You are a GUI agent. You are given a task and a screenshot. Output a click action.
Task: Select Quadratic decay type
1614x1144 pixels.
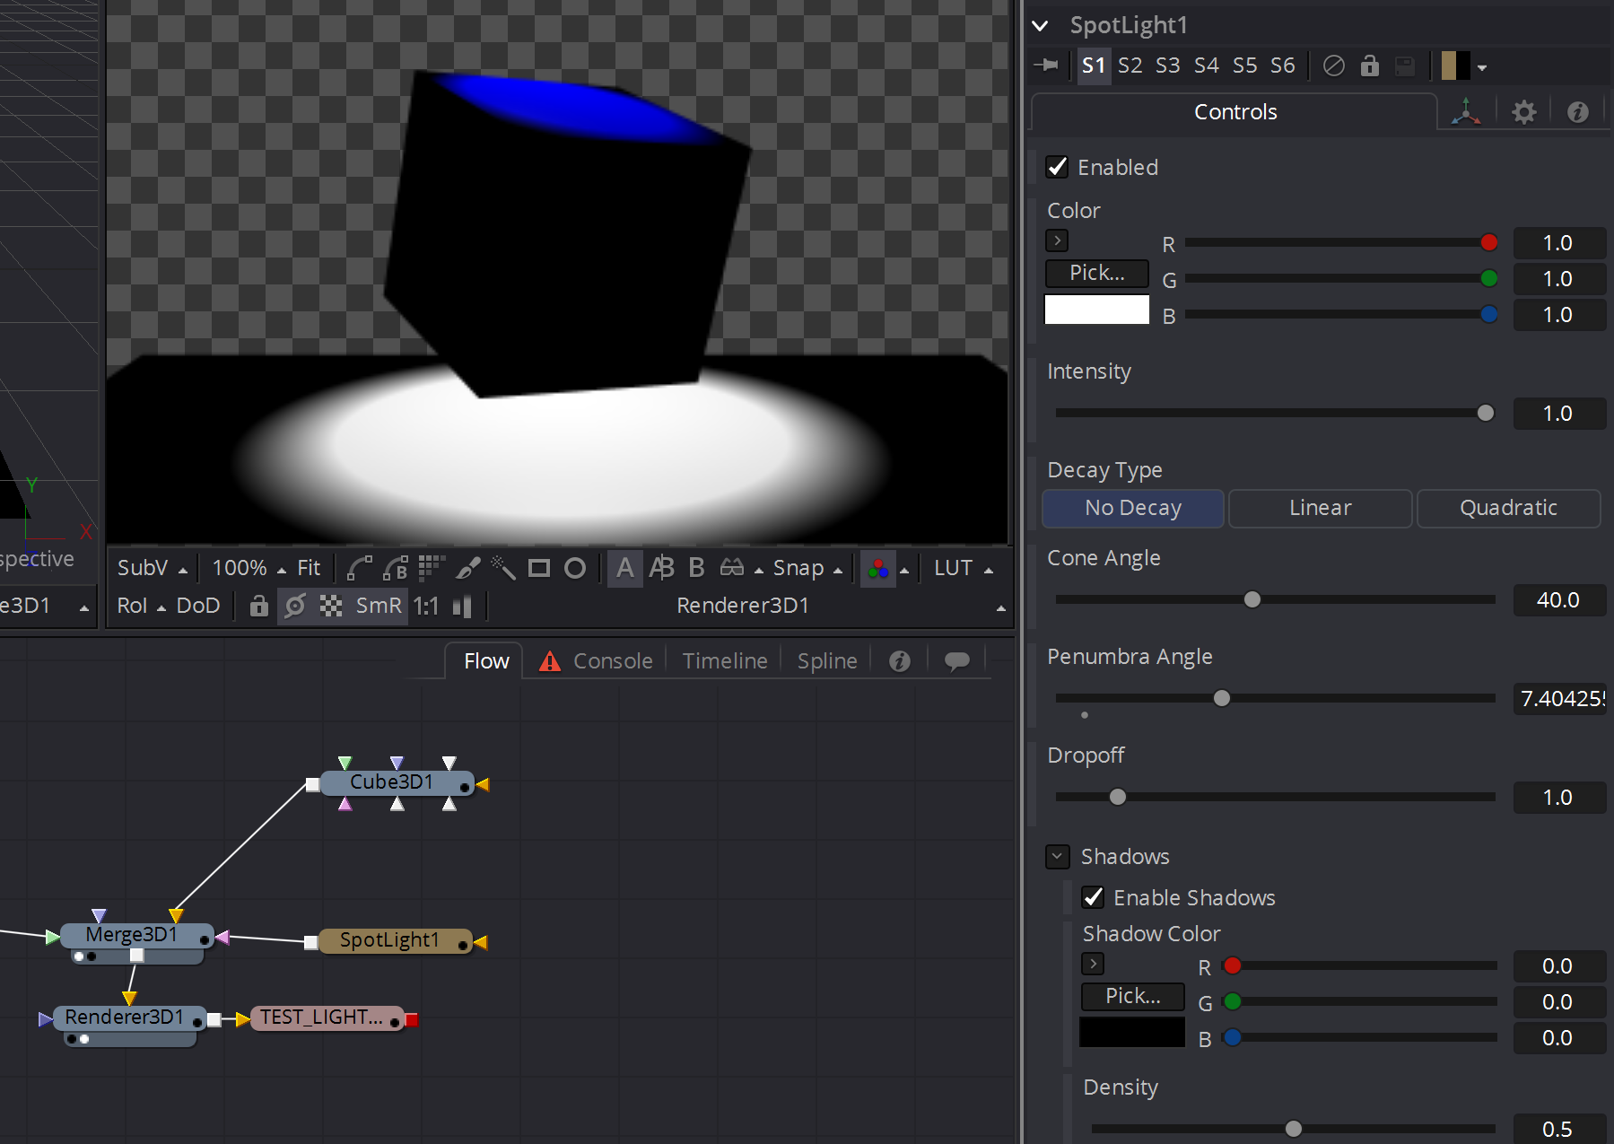pos(1509,508)
